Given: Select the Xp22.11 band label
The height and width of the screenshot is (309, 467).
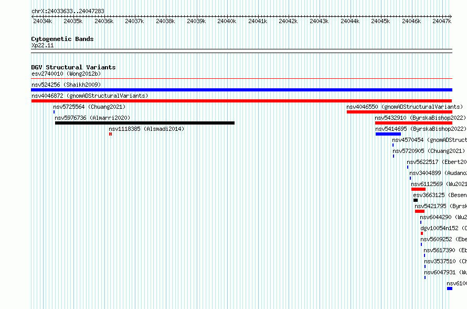Looking at the screenshot, I should click(x=43, y=45).
